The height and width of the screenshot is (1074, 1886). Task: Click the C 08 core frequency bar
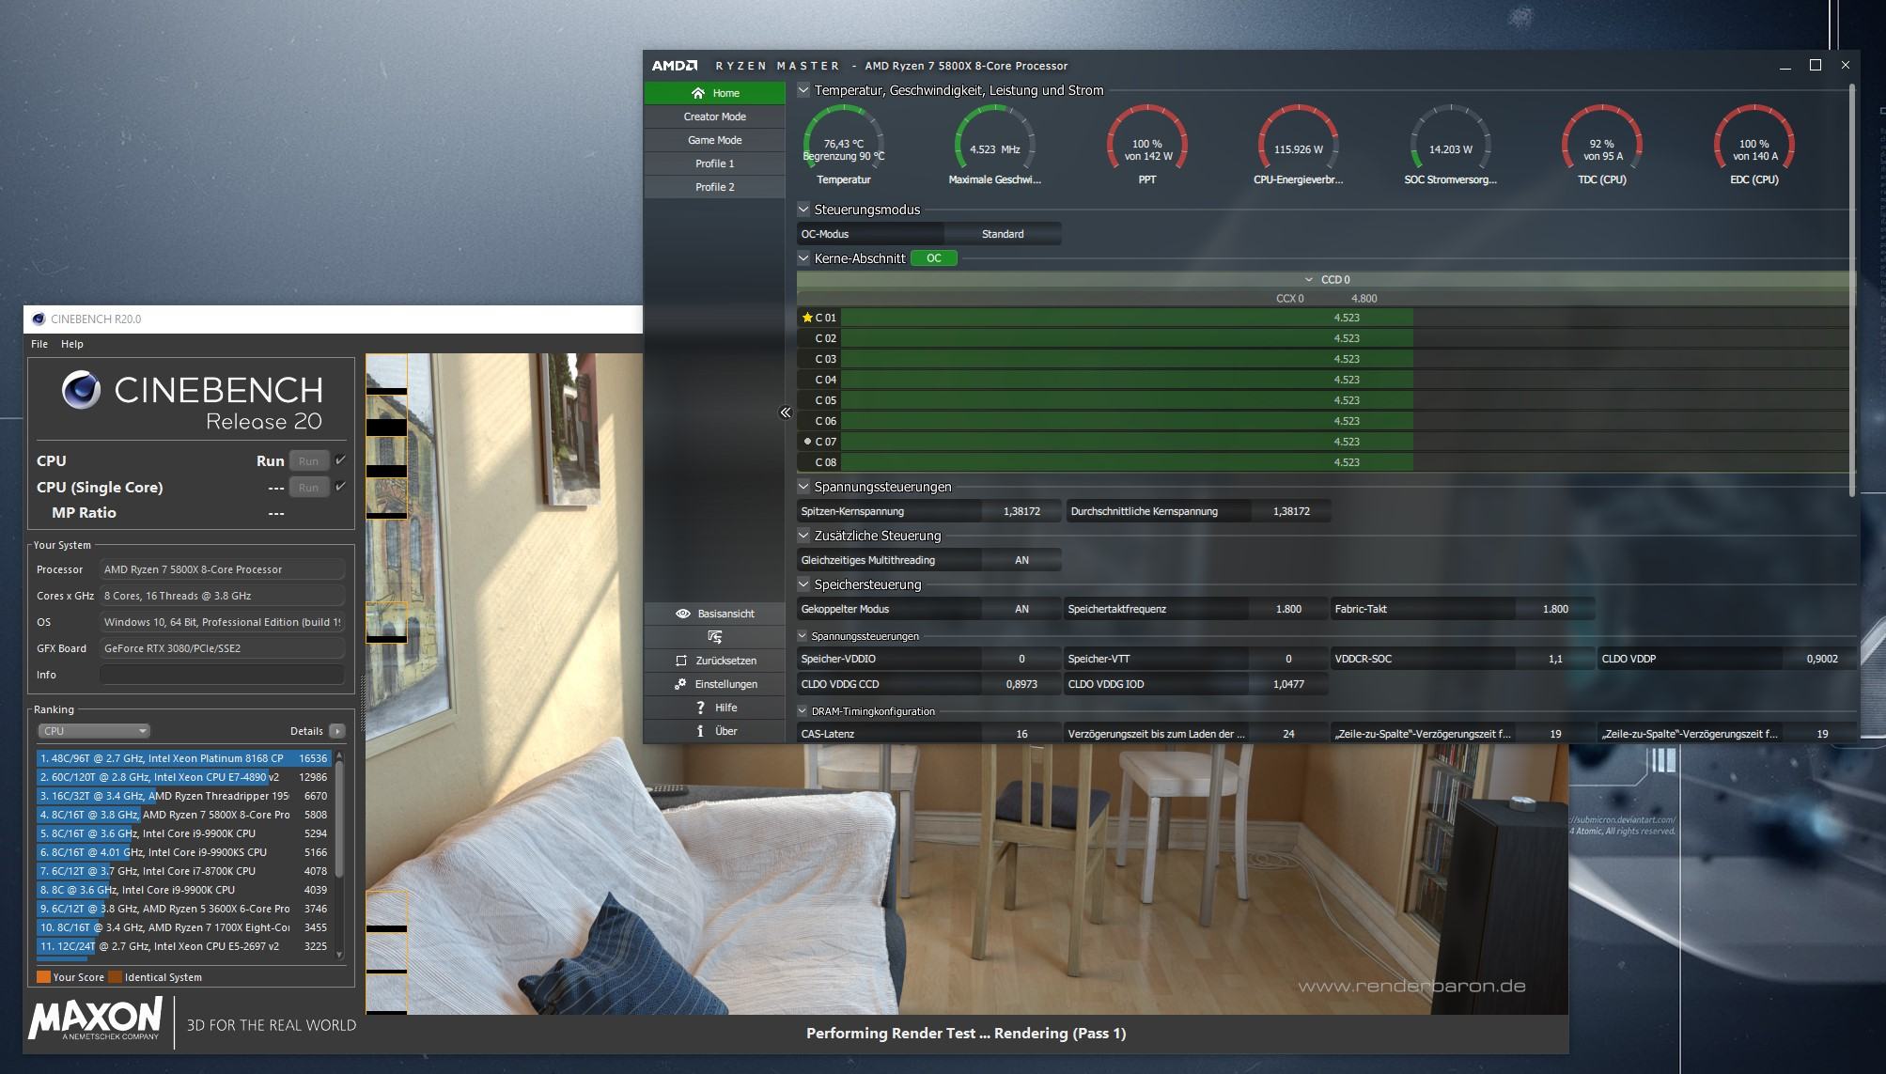tap(1346, 462)
